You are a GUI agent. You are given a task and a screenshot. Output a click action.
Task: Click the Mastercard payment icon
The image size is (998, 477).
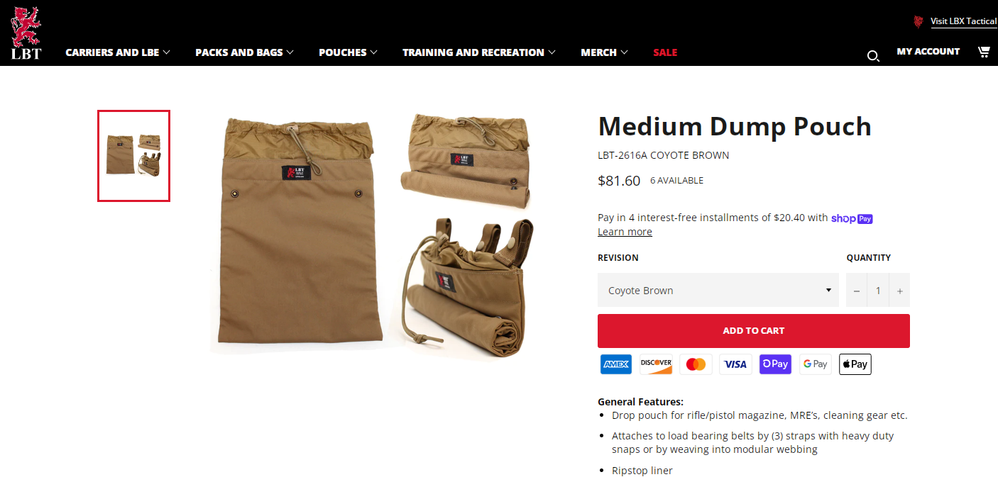click(x=696, y=364)
